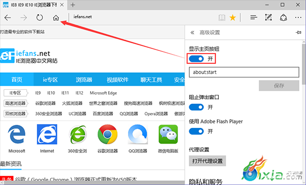Click the QQ浏览器 icon
Viewport: 306px width, 185px height.
click(138, 135)
